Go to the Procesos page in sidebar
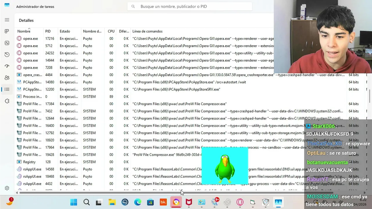 (7, 31)
